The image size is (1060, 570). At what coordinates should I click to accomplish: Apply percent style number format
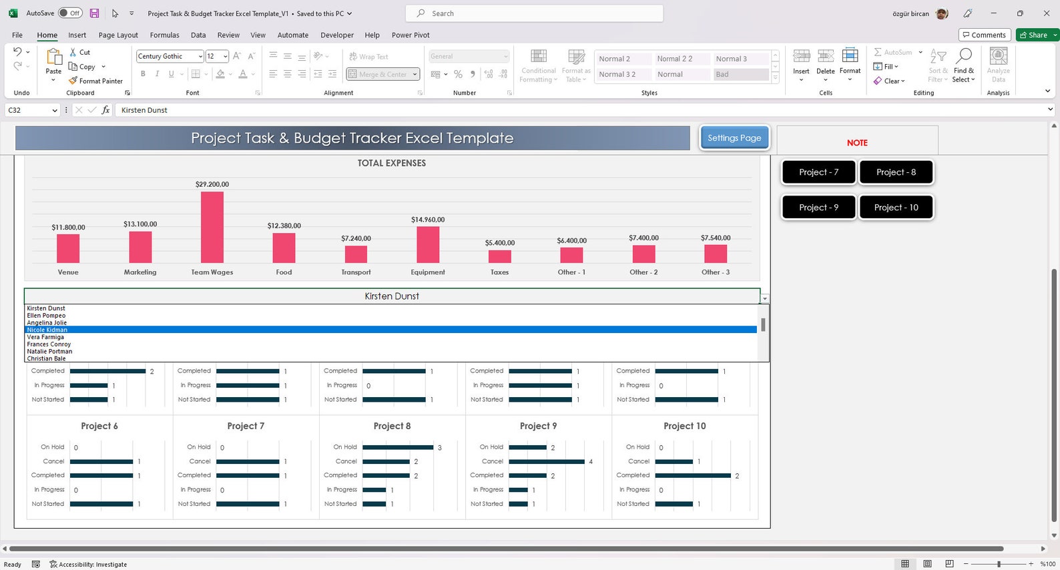[458, 74]
